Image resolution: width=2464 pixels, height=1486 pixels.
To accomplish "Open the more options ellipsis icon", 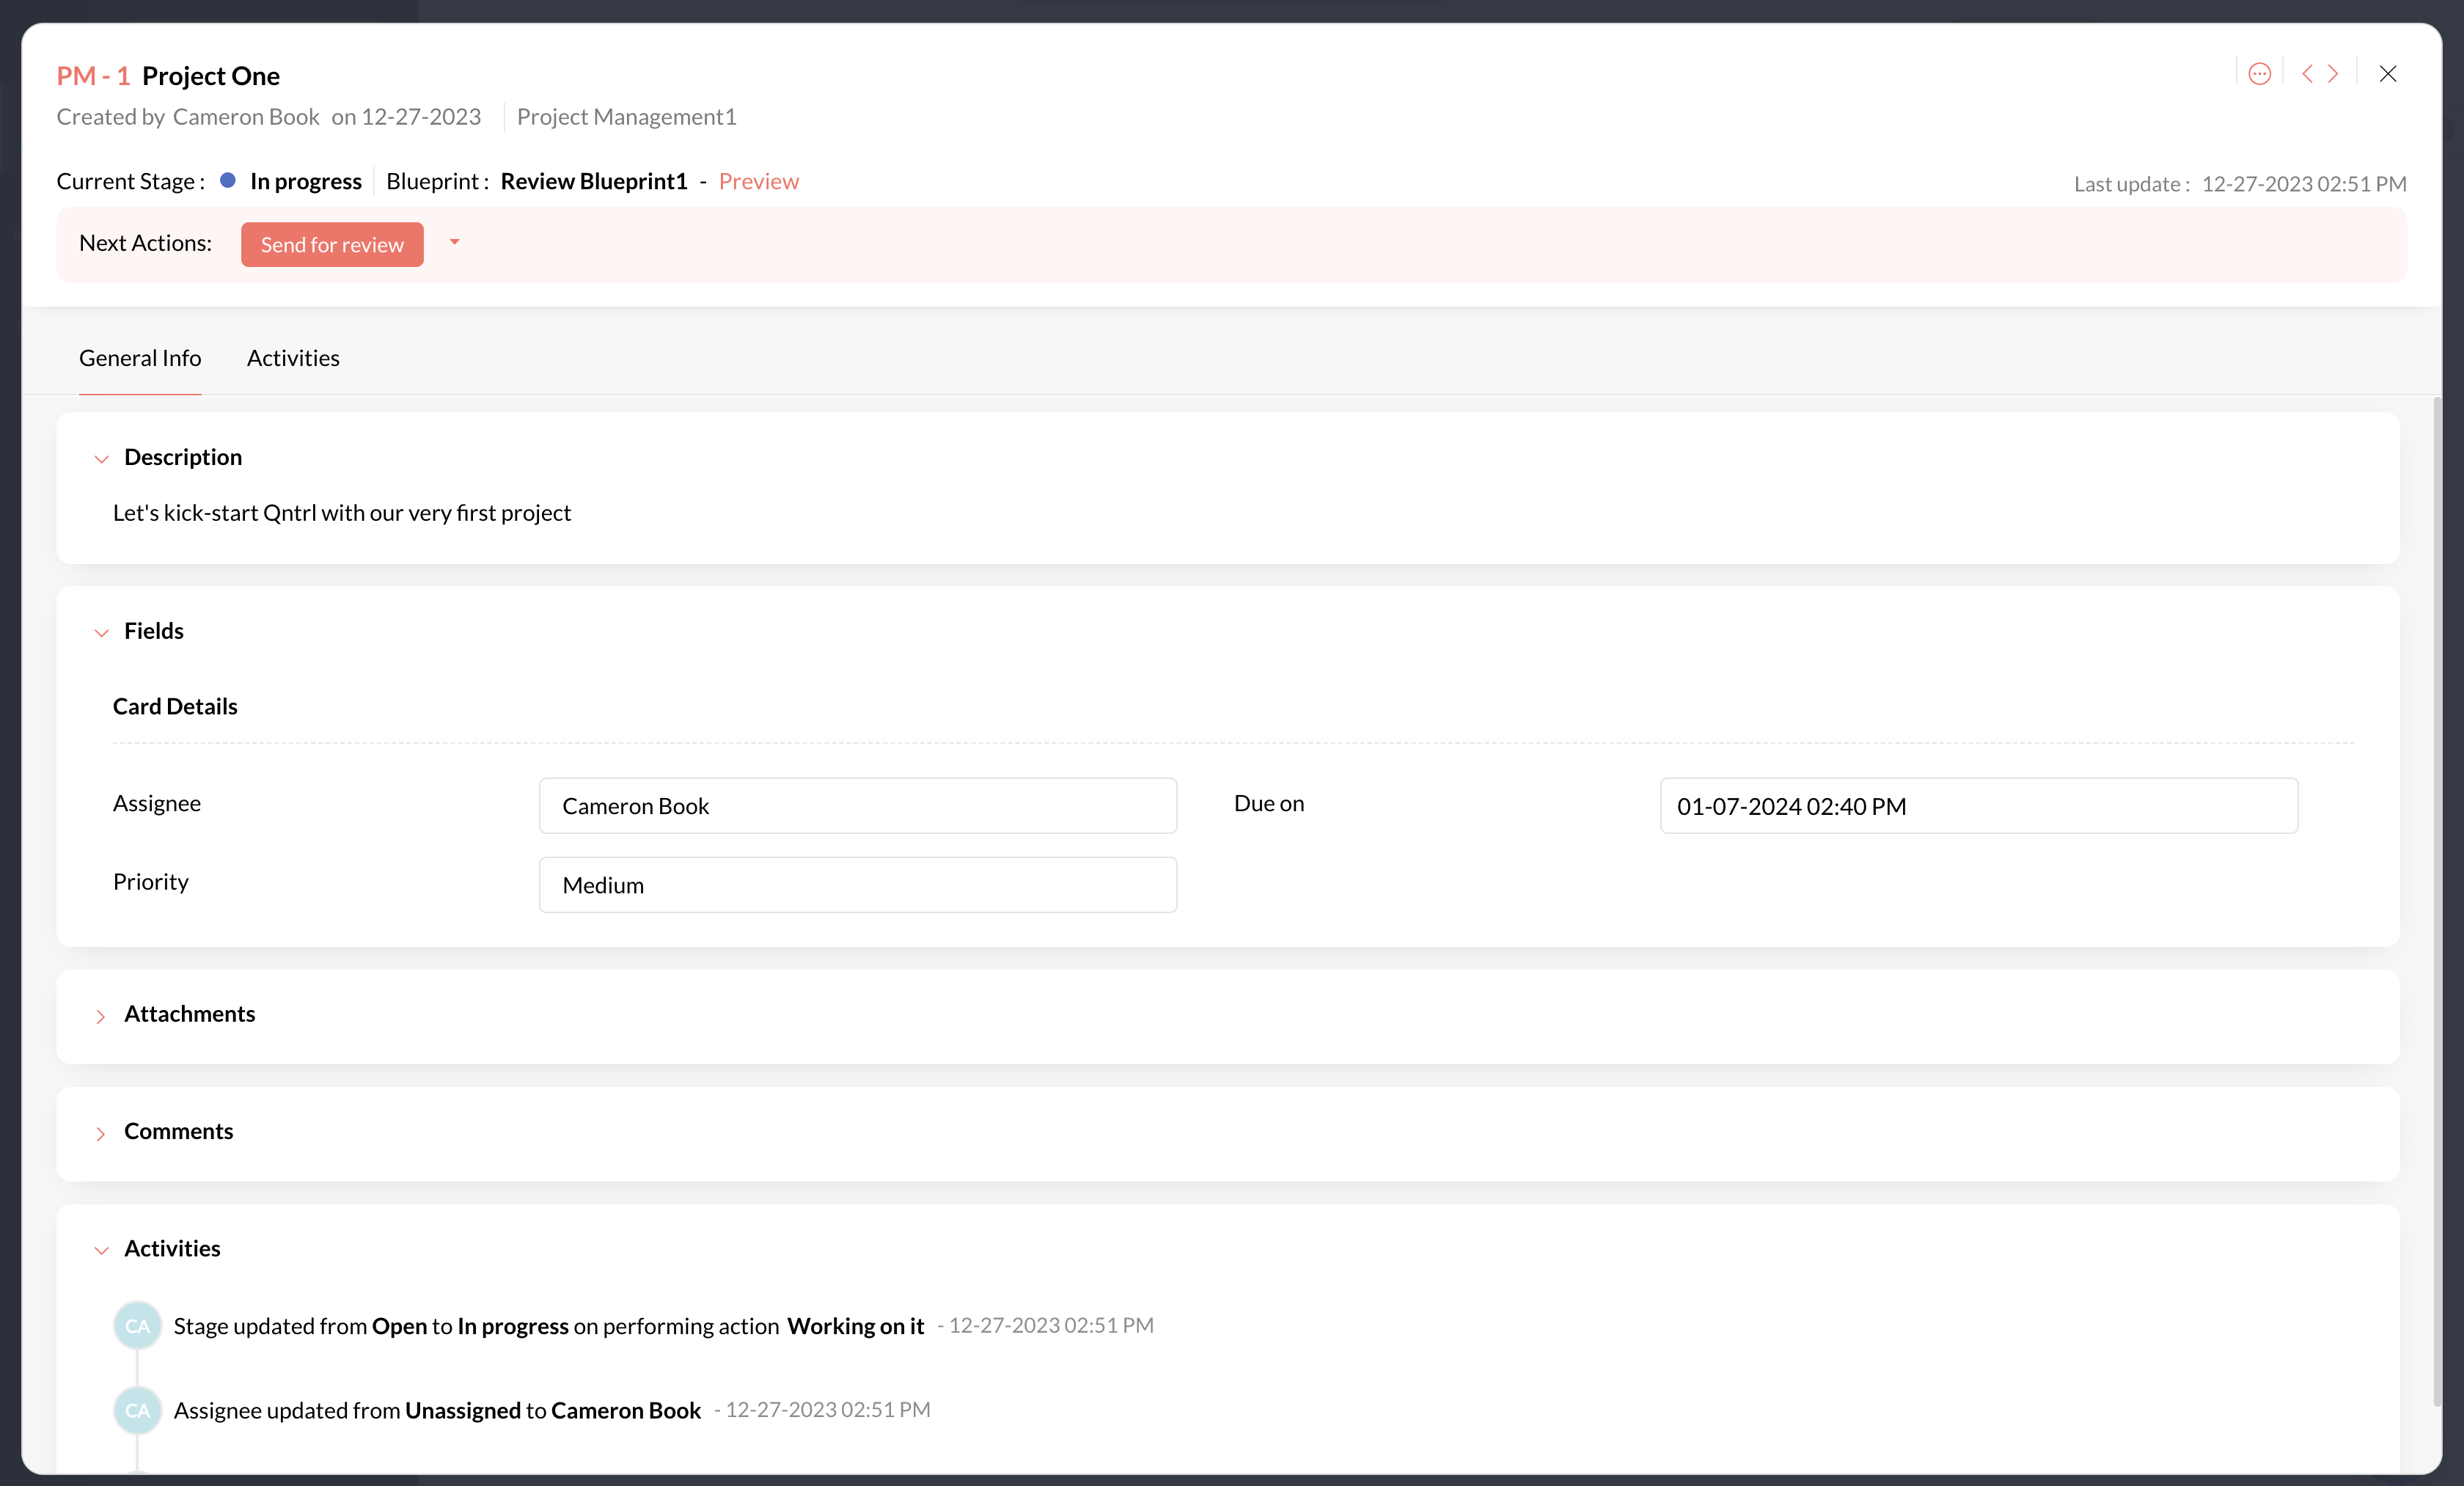I will tap(2259, 74).
